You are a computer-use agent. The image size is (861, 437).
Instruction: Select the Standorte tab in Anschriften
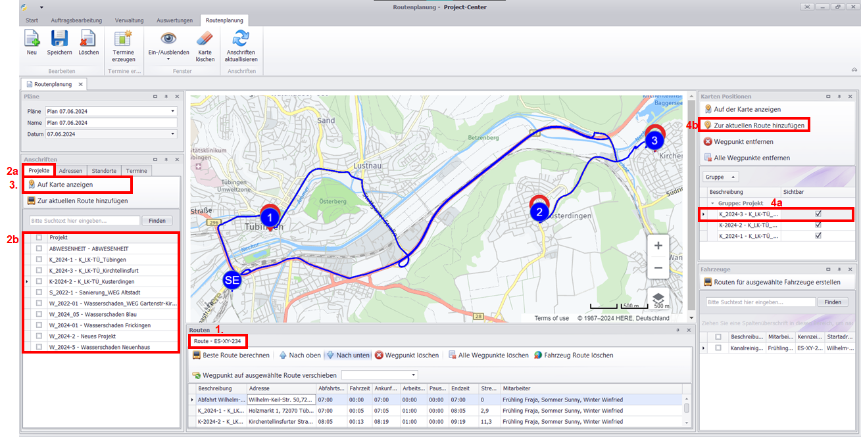coord(104,171)
